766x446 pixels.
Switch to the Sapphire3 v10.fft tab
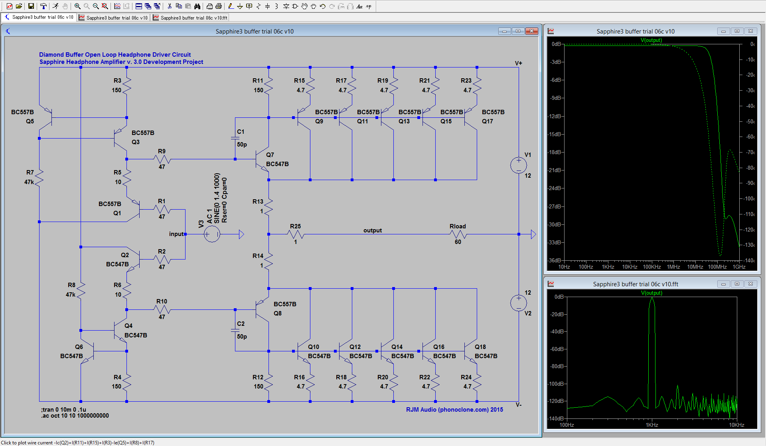pos(190,18)
